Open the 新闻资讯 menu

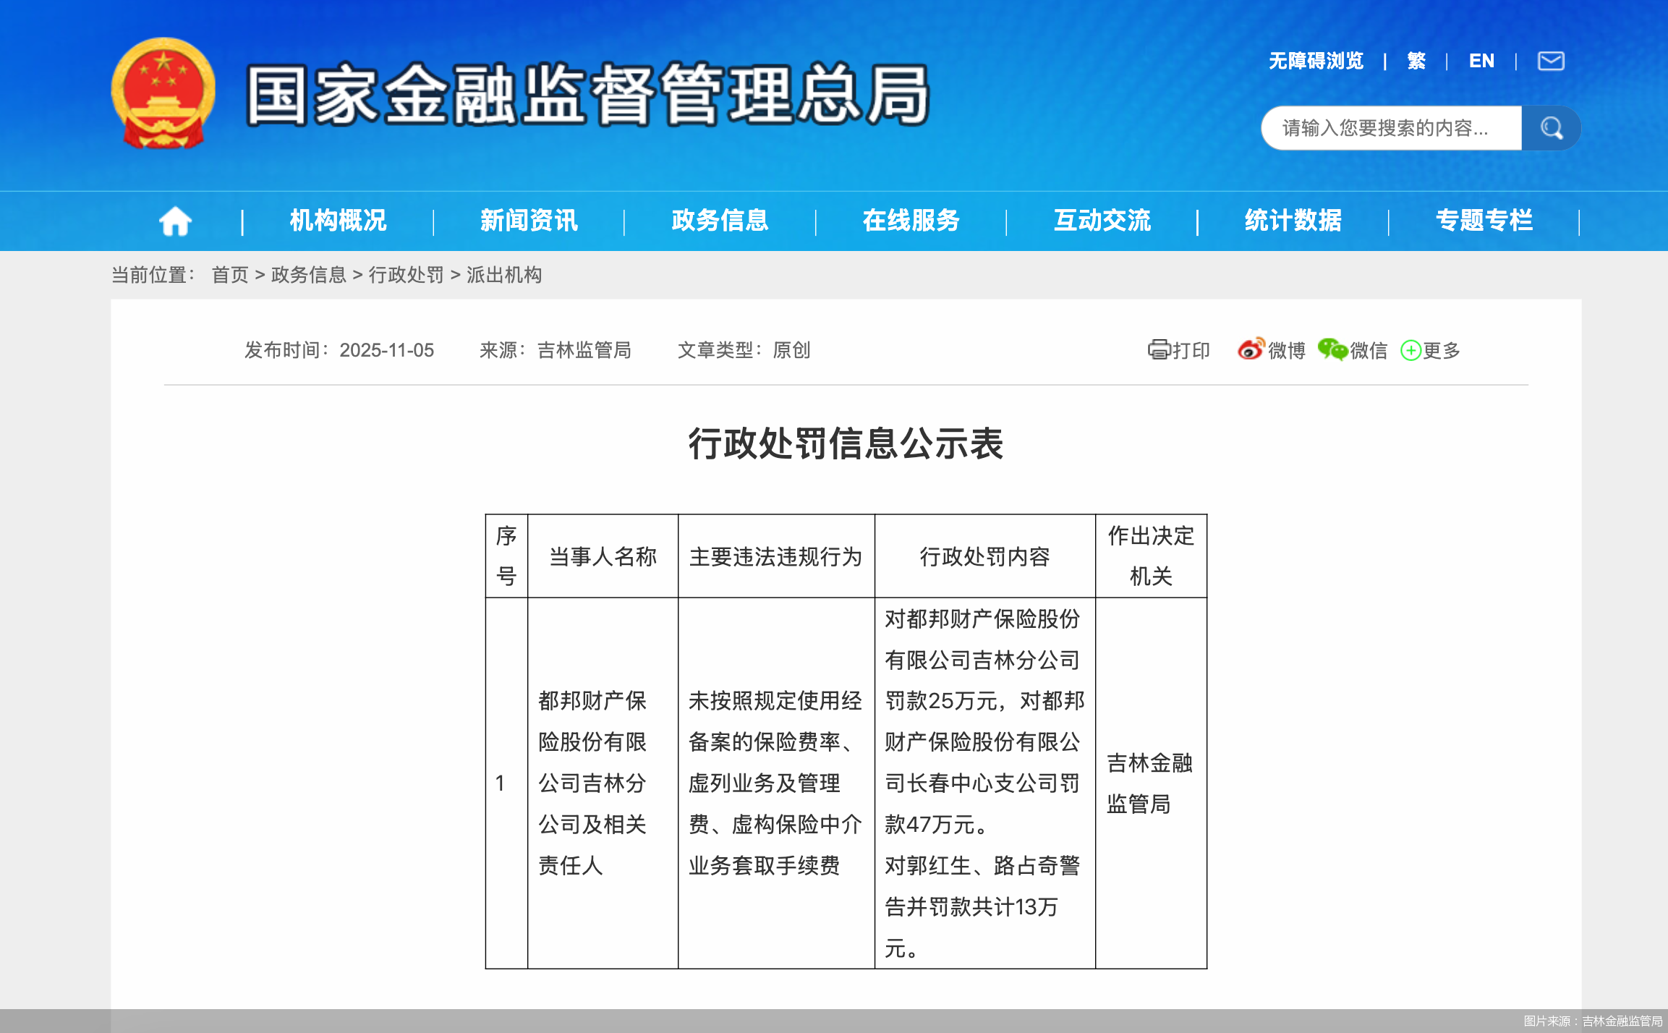click(527, 221)
